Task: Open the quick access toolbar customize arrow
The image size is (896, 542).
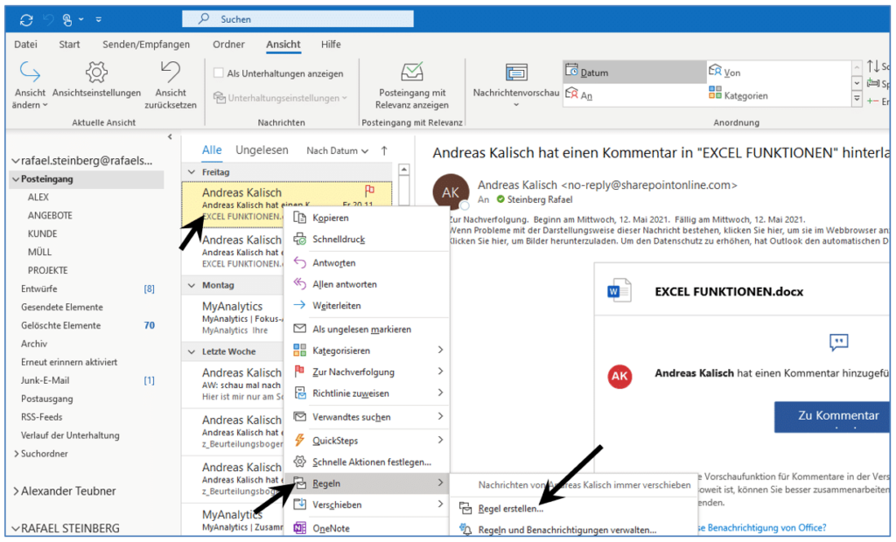Action: point(98,20)
